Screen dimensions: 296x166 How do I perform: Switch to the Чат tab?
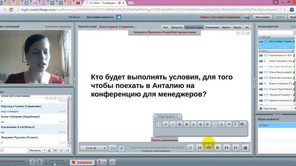[166, 27]
